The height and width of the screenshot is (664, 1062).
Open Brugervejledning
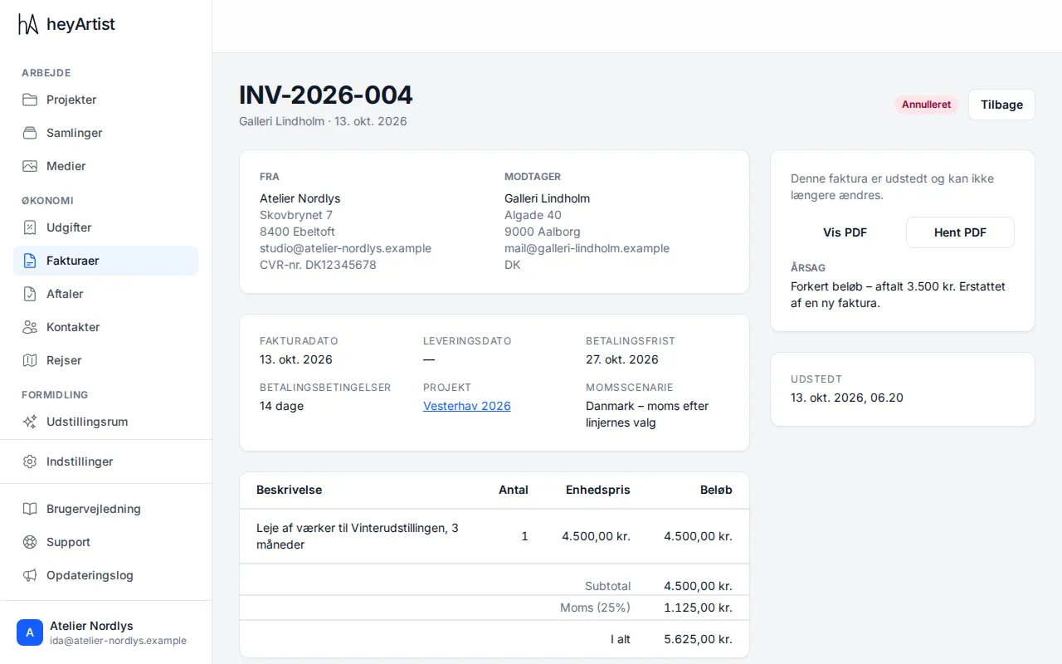(x=105, y=509)
